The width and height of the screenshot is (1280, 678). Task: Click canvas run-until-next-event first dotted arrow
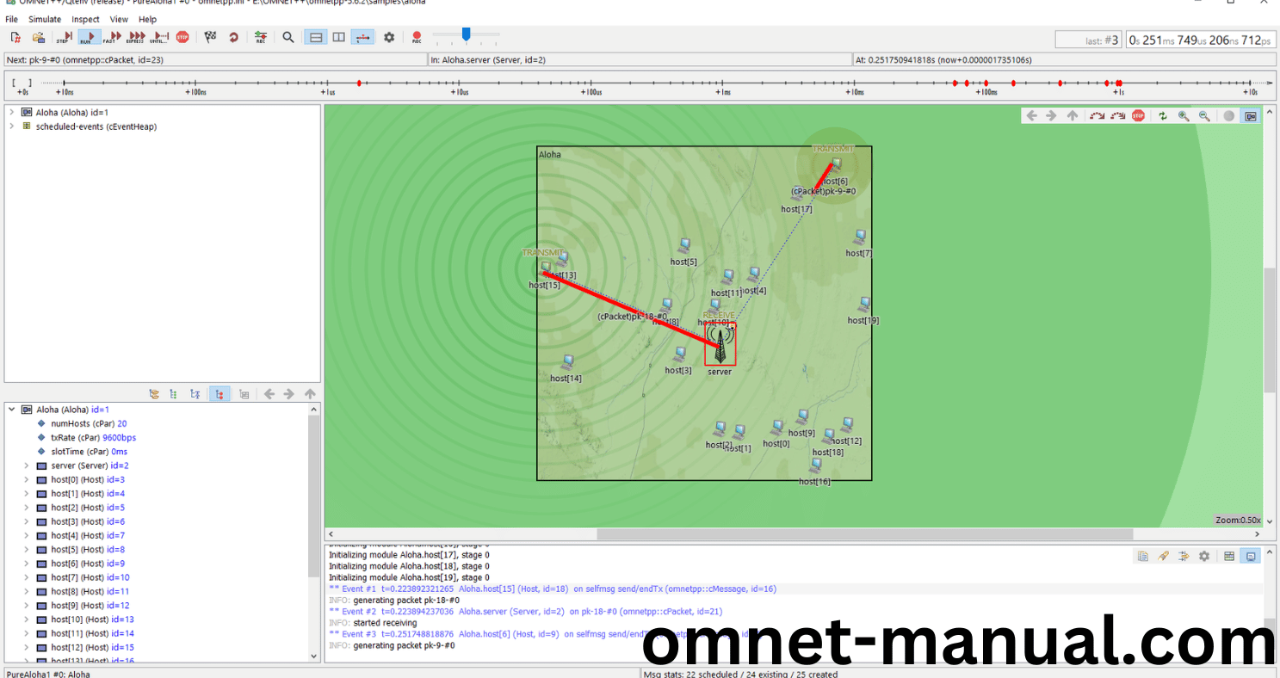[1097, 115]
